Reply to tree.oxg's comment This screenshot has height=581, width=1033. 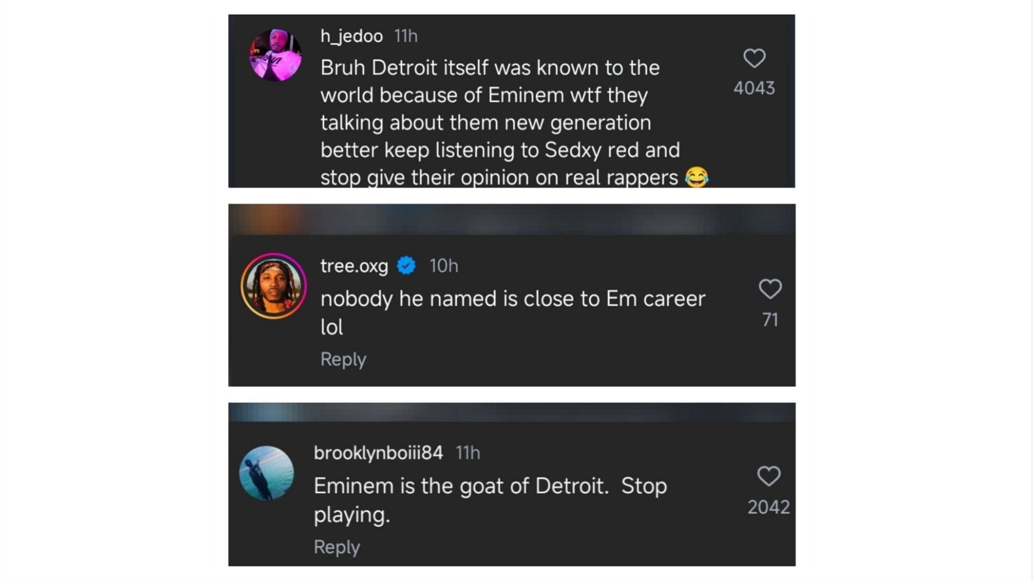343,359
